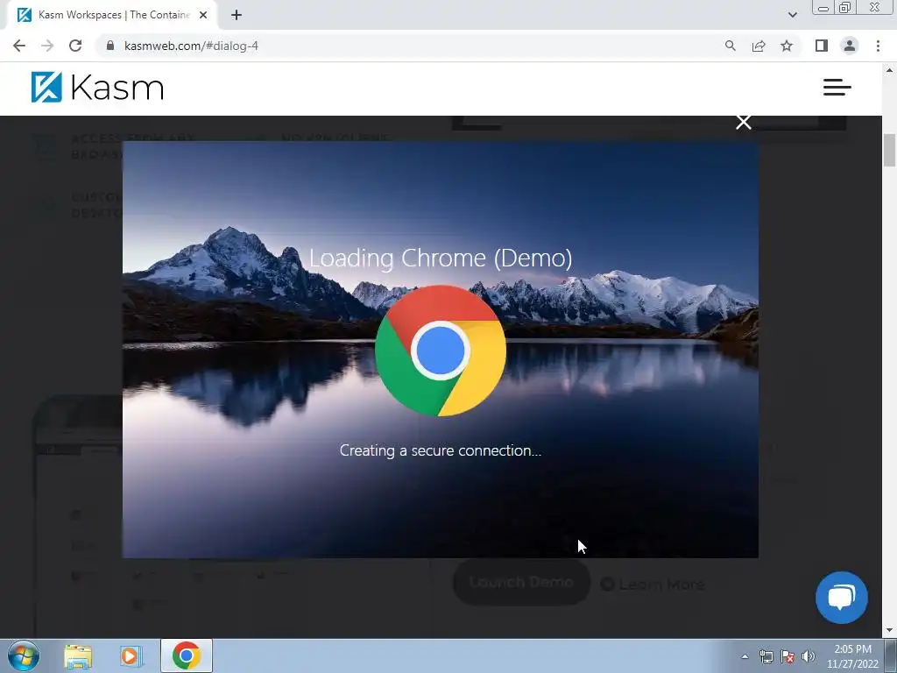Toggle the browser side panel

coord(822,46)
